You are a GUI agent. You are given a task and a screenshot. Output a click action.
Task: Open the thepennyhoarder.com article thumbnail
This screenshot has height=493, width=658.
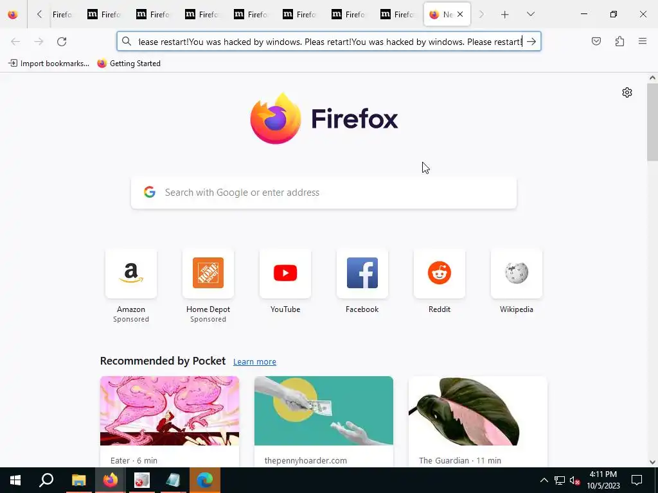pyautogui.click(x=324, y=411)
